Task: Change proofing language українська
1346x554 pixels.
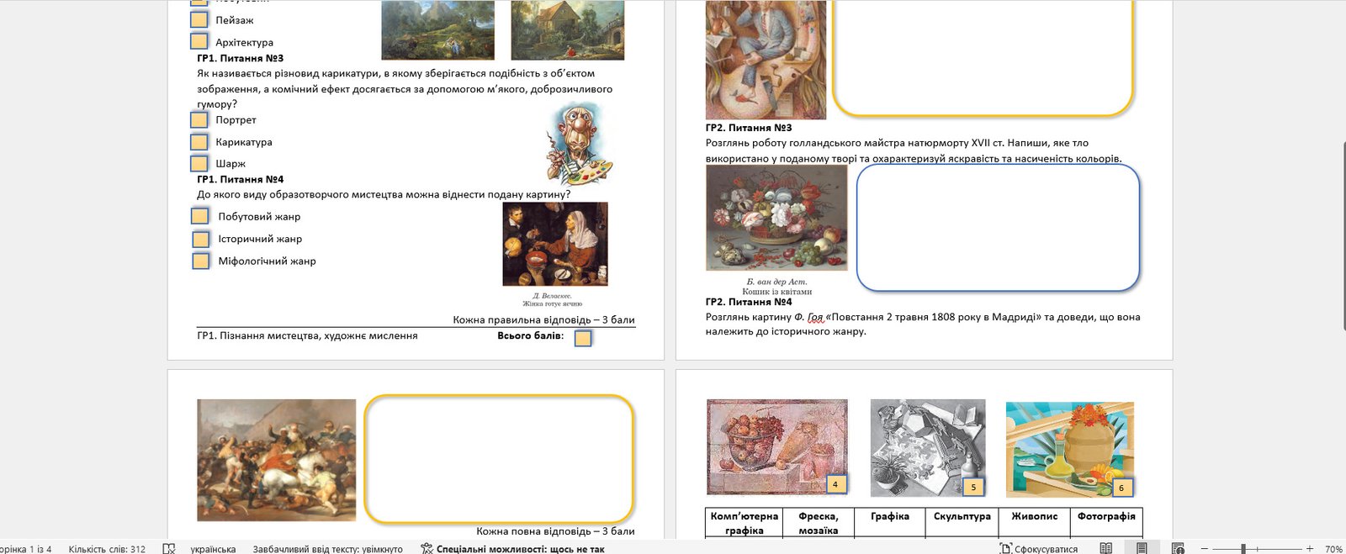Action: tap(213, 549)
